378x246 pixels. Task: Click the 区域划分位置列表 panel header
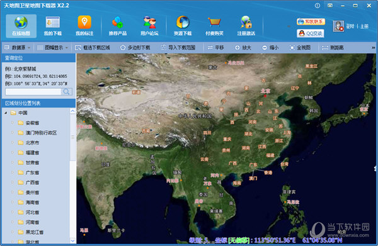click(38, 103)
